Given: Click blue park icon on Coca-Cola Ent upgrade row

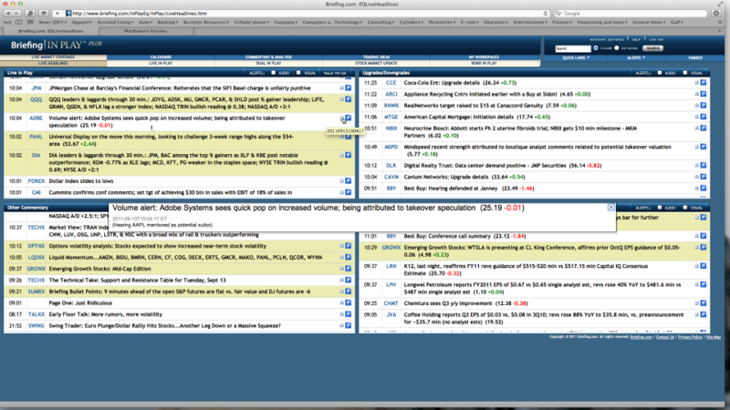Looking at the screenshot, I should (x=704, y=83).
